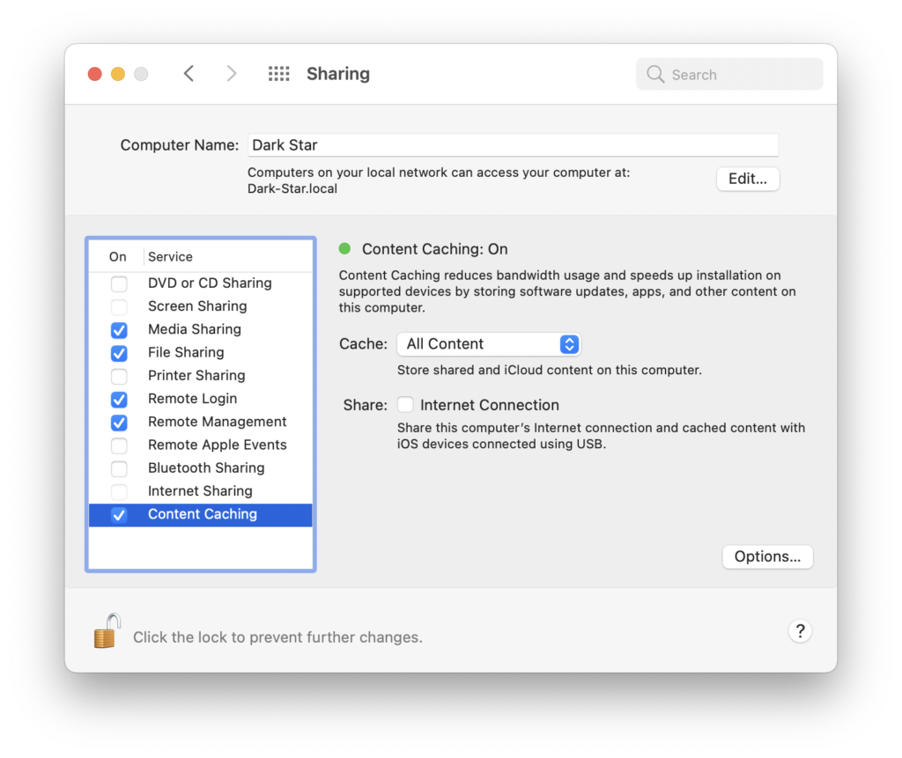This screenshot has width=902, height=758.
Task: Click the green Content Caching status indicator
Action: coord(344,248)
